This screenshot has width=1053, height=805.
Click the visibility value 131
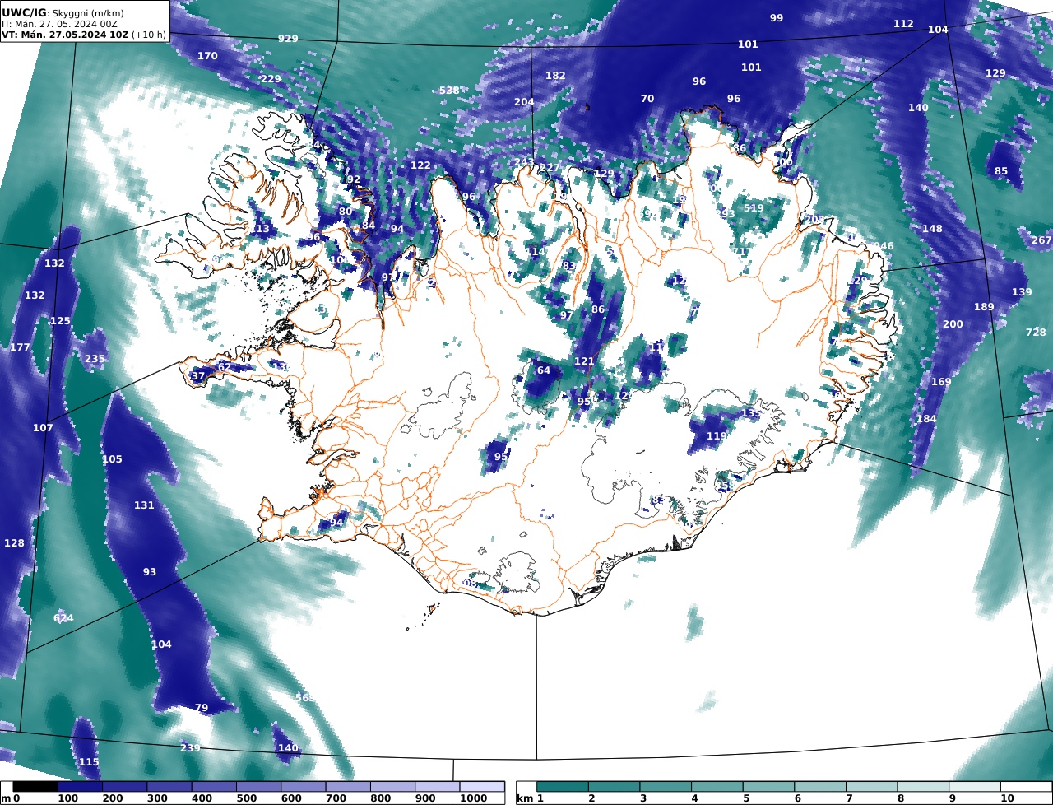(144, 505)
